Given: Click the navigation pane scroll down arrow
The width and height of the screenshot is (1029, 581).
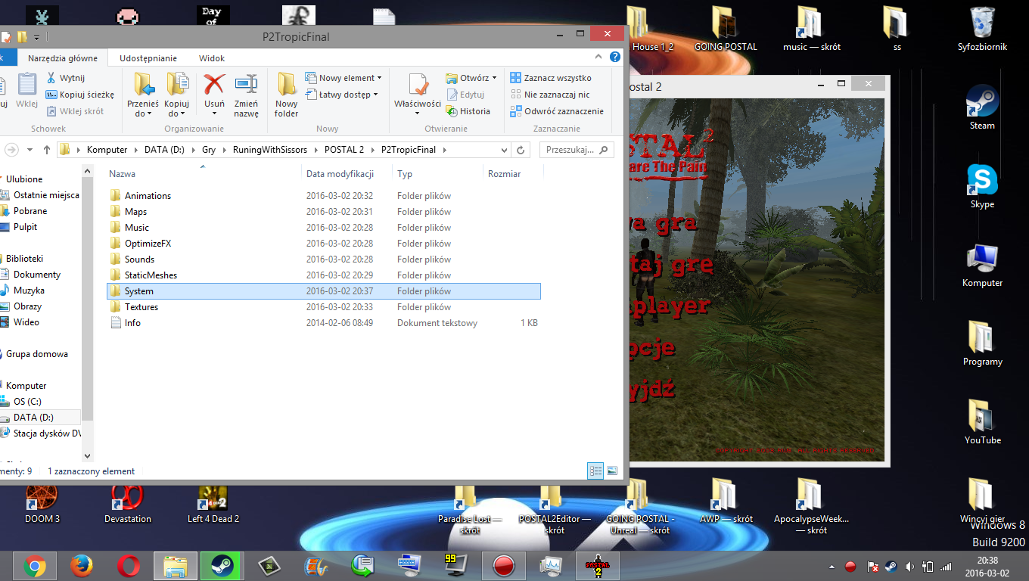Looking at the screenshot, I should [x=87, y=456].
